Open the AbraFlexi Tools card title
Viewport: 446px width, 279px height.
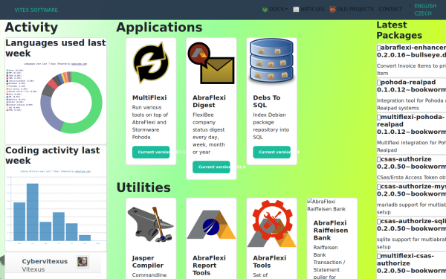coord(269,262)
